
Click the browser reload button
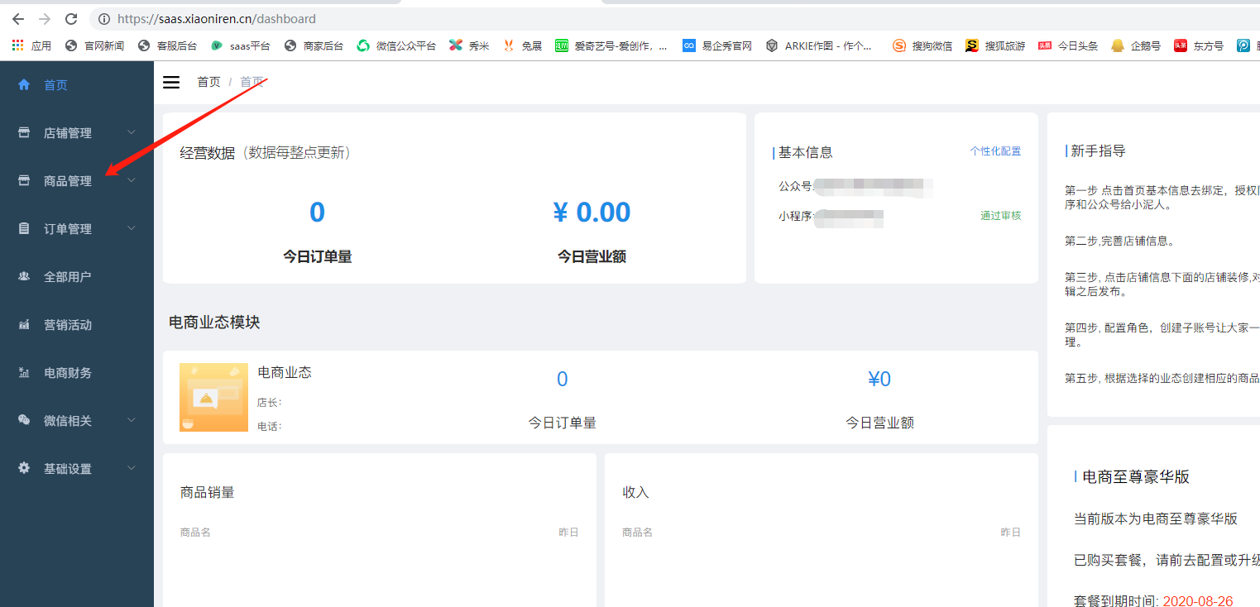coord(71,18)
